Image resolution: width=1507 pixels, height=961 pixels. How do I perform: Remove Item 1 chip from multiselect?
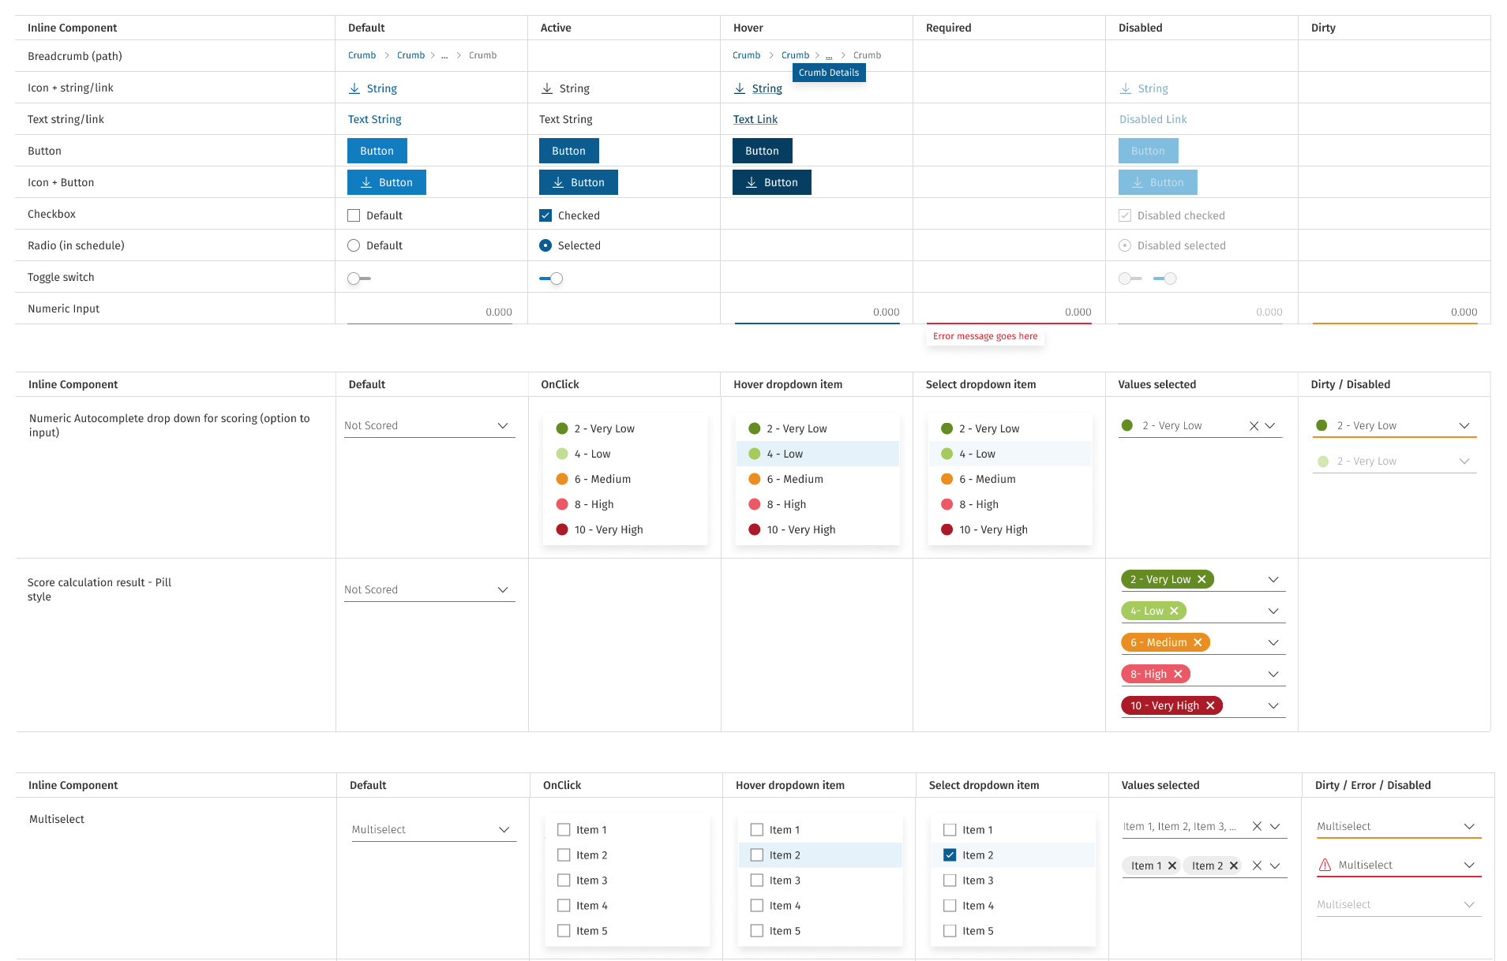coord(1172,866)
